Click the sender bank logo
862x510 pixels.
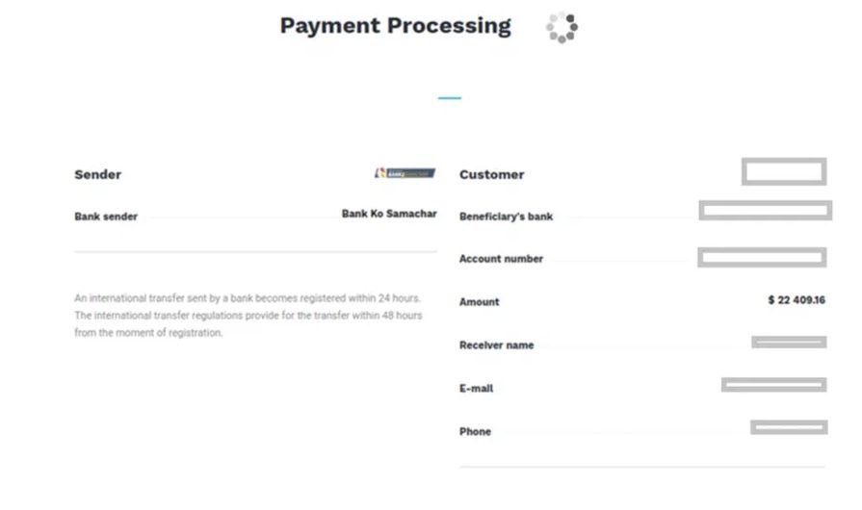(405, 173)
